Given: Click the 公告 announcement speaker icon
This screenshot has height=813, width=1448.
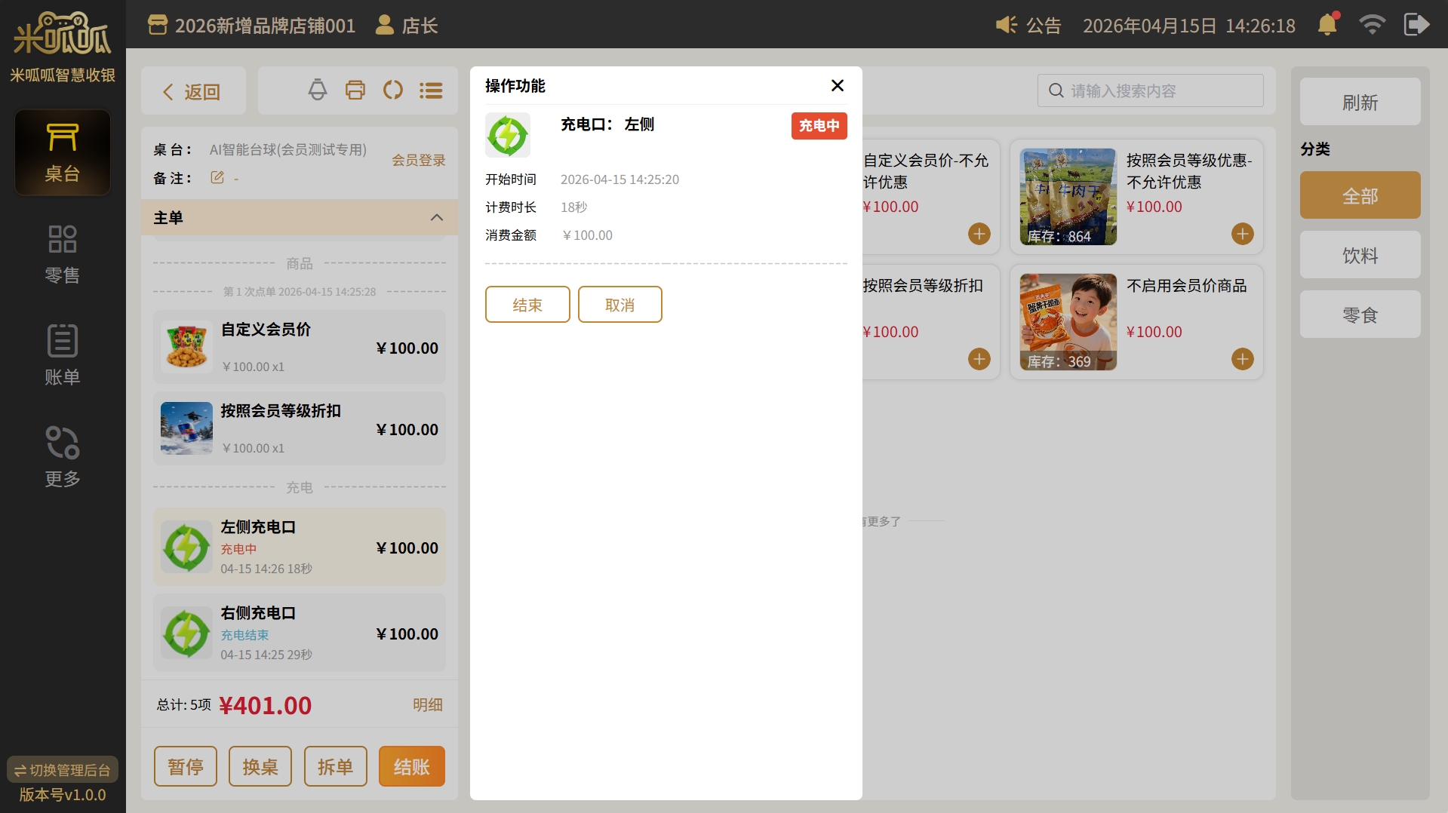Looking at the screenshot, I should [1006, 25].
